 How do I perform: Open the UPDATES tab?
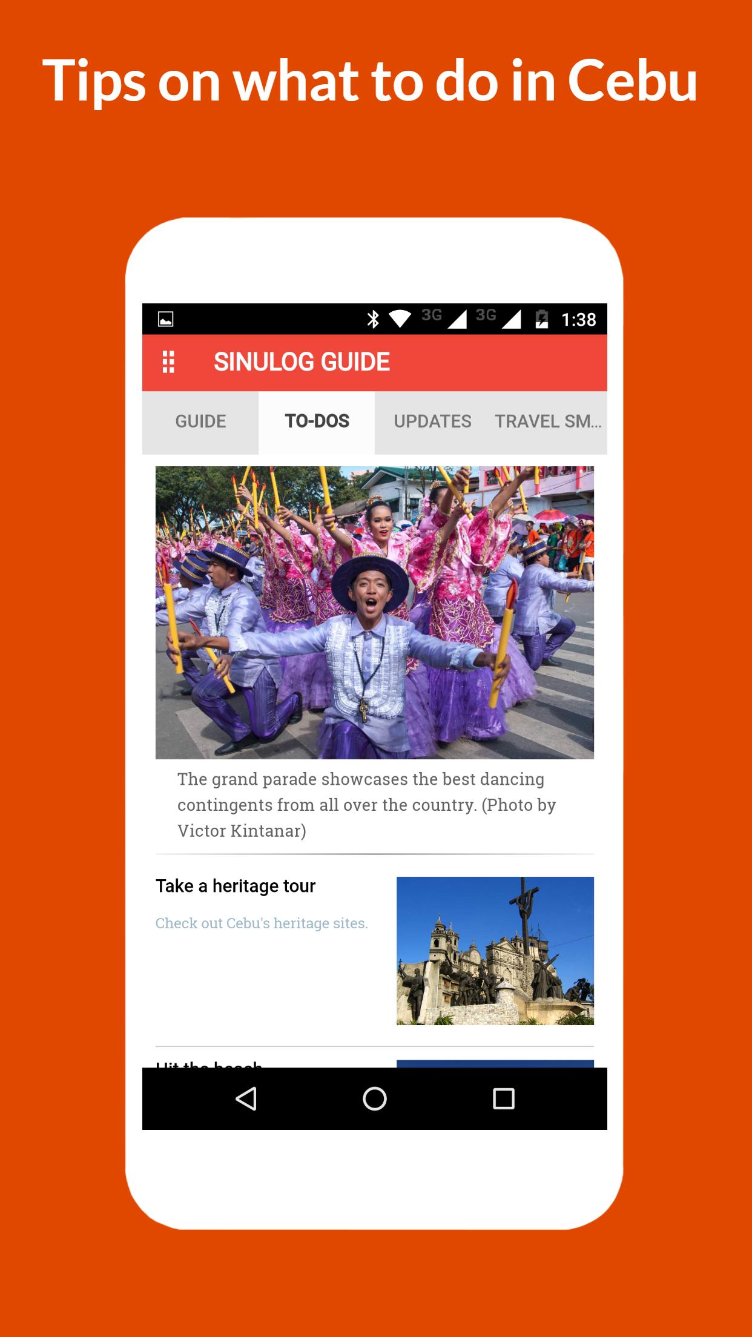432,422
